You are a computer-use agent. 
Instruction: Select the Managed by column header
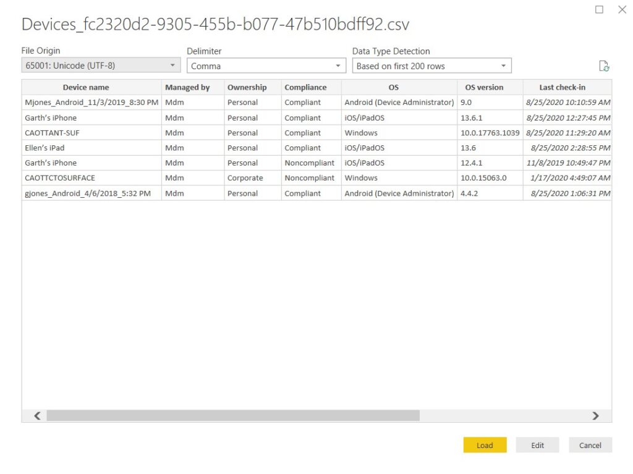[x=187, y=87]
